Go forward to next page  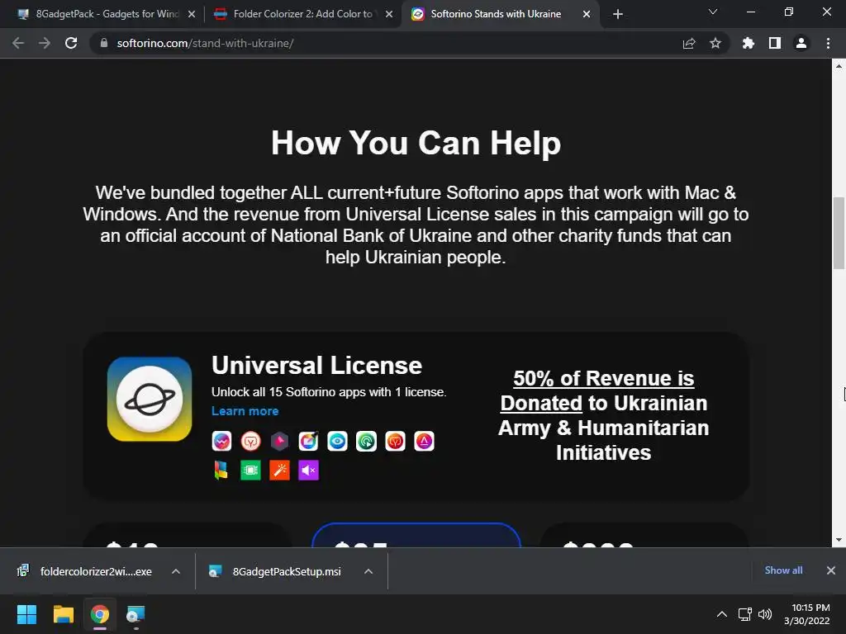tap(45, 43)
